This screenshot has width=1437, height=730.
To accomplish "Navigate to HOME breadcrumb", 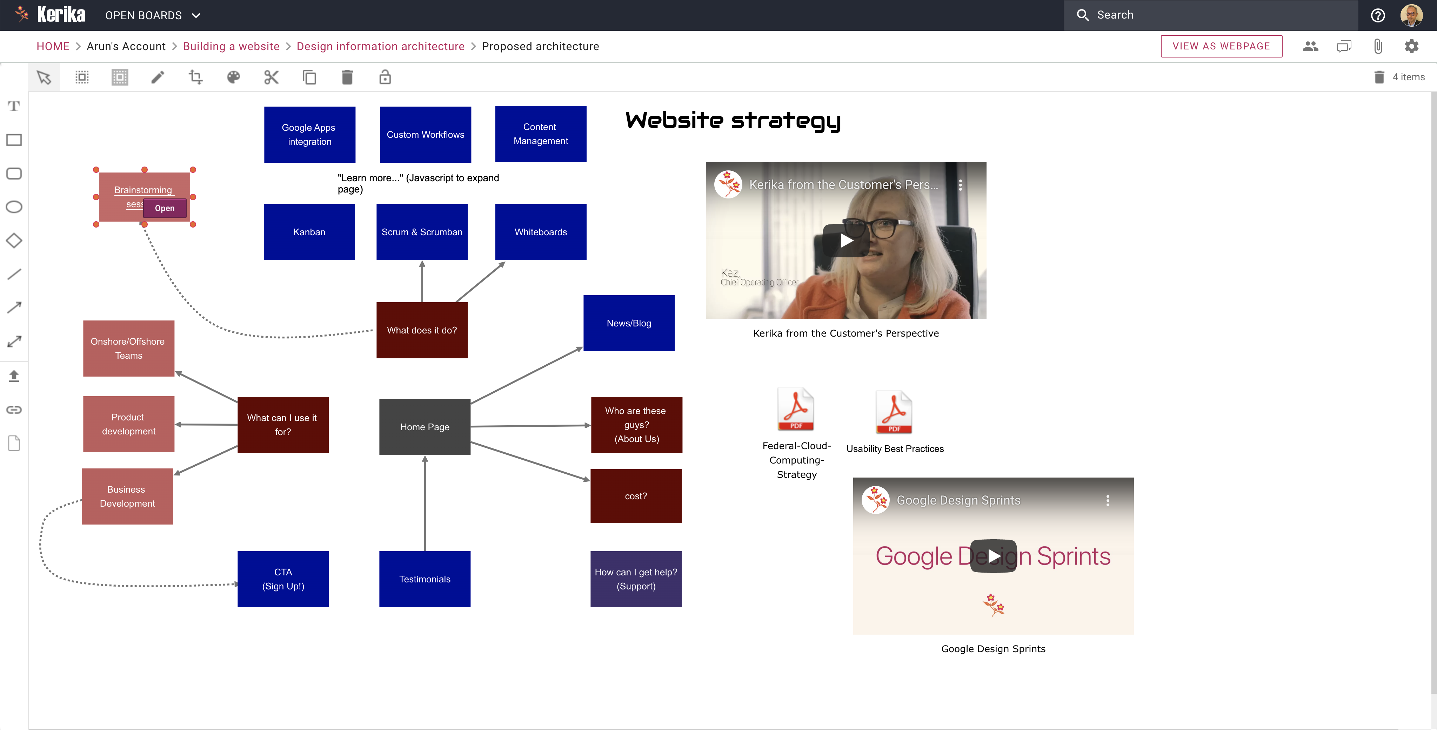I will (x=53, y=46).
